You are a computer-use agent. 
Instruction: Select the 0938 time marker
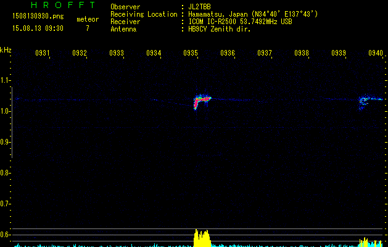tap(302, 53)
